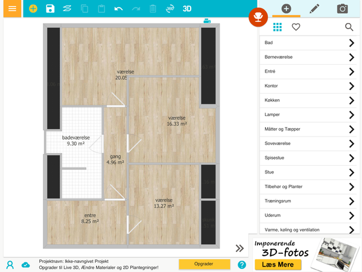Screen dimensions: 362x272
Task: Switch to 3D view
Action: tap(187, 9)
